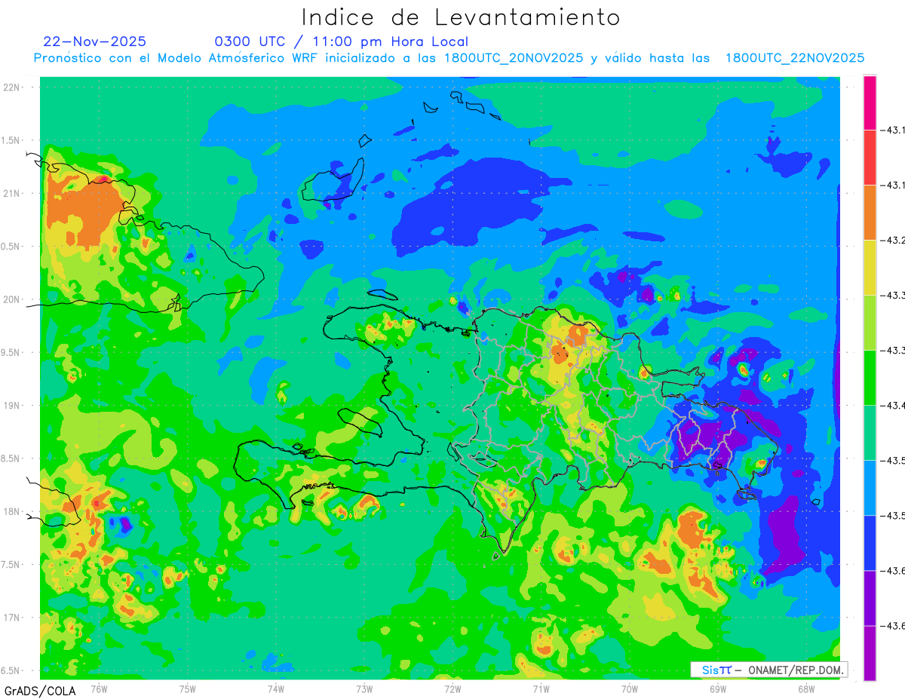Click the "19N" latitude label
Image resolution: width=905 pixels, height=699 pixels.
(x=11, y=406)
